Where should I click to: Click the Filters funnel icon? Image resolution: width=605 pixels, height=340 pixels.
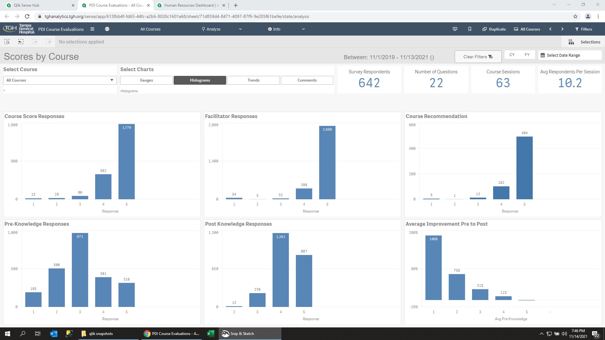[x=578, y=29]
